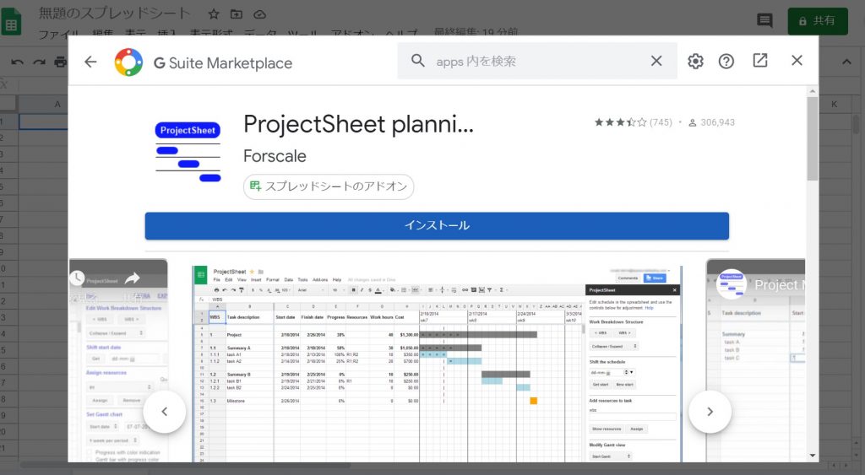Image resolution: width=865 pixels, height=475 pixels.
Task: Focus the apps search field
Action: click(x=536, y=61)
